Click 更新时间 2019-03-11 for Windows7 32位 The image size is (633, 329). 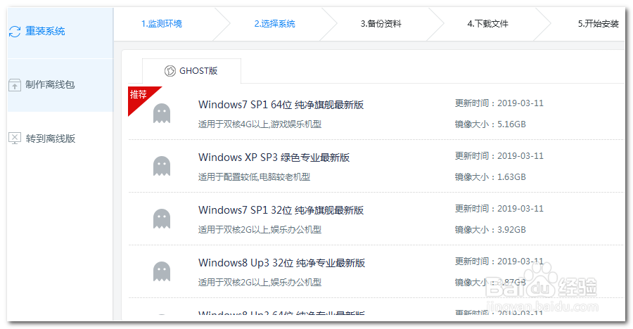[499, 209]
